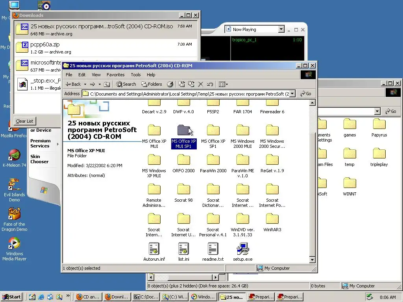Open the WinRAR3 folder
This screenshot has height=302, width=403.
tap(272, 223)
